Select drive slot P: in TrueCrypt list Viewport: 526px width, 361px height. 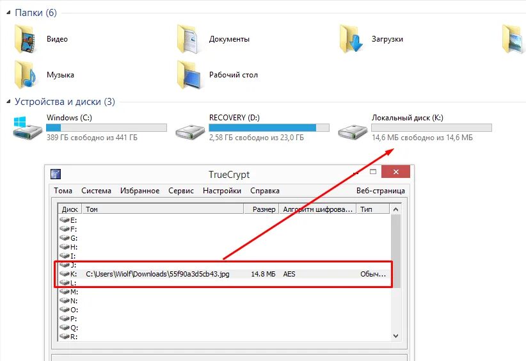(x=68, y=319)
